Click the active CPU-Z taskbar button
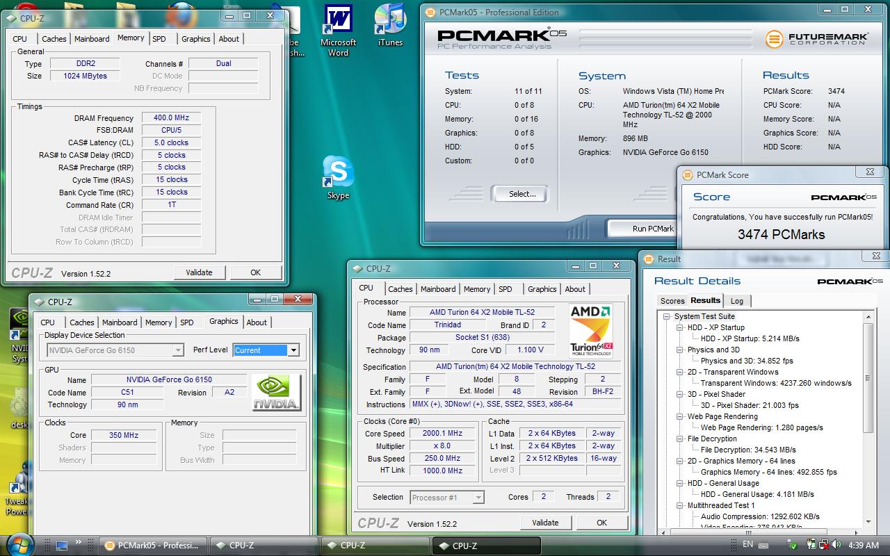890x556 pixels. (x=487, y=546)
